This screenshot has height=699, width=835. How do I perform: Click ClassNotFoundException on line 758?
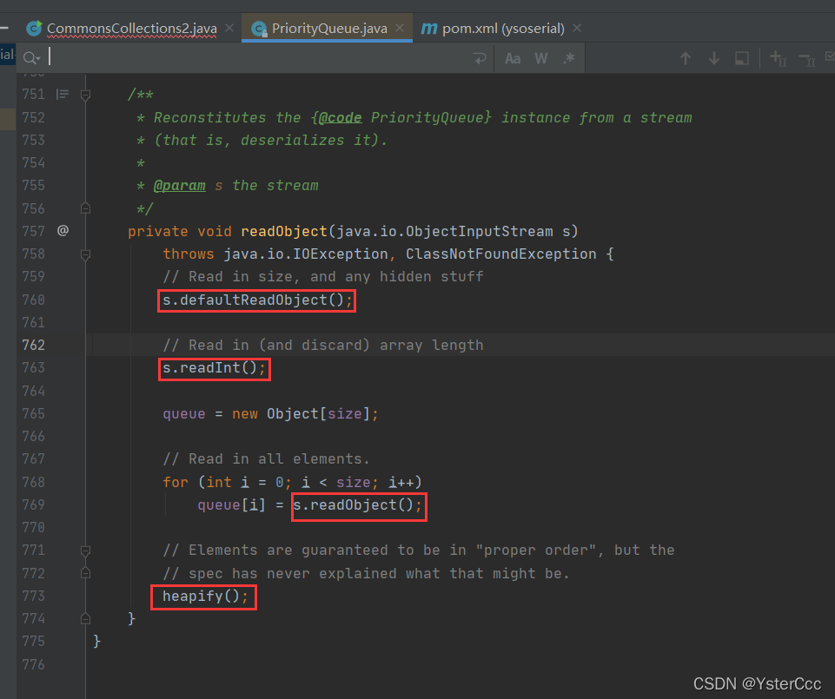click(500, 254)
